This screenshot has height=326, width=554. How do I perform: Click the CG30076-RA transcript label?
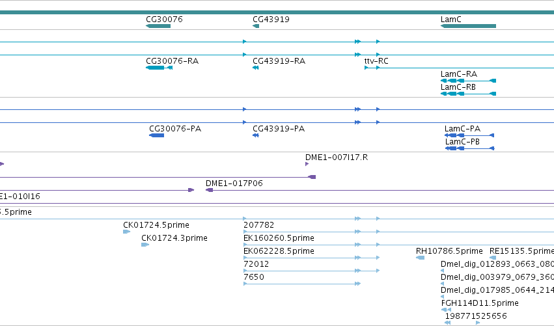(172, 61)
